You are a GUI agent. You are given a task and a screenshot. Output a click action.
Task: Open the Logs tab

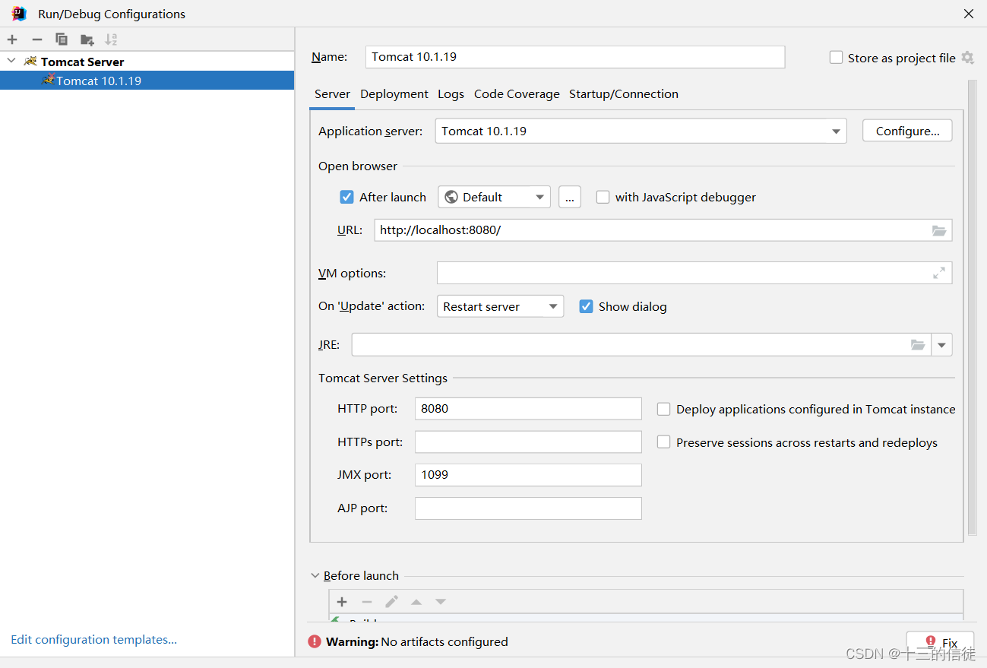click(451, 94)
